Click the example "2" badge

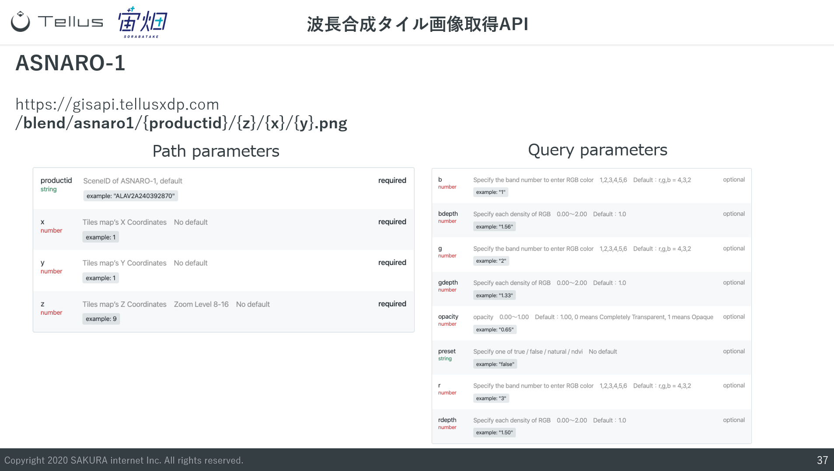[x=491, y=261]
